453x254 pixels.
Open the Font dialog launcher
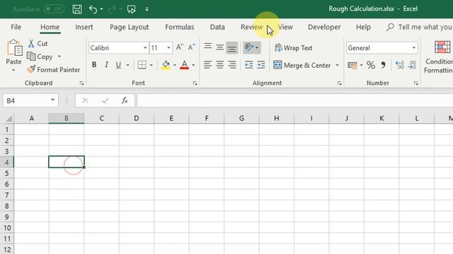point(195,83)
